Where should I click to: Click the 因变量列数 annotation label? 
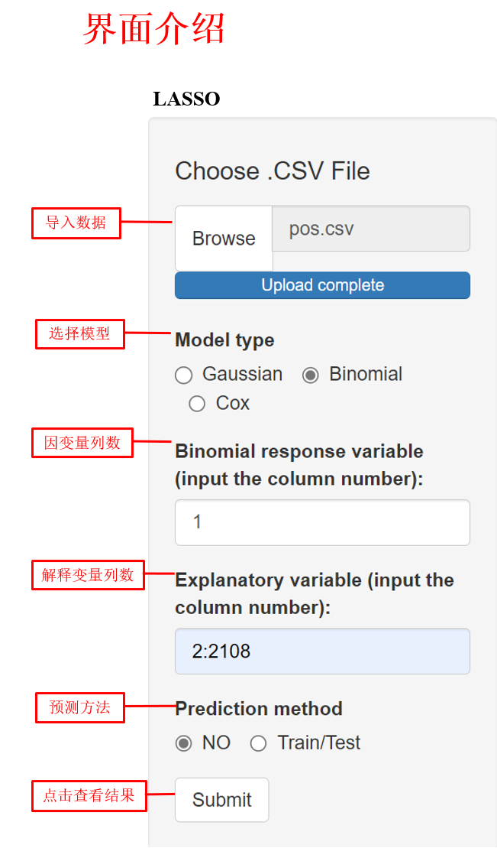pyautogui.click(x=82, y=443)
